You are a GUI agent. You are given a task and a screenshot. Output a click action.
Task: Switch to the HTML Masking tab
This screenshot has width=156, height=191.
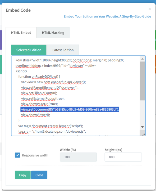(x=53, y=33)
